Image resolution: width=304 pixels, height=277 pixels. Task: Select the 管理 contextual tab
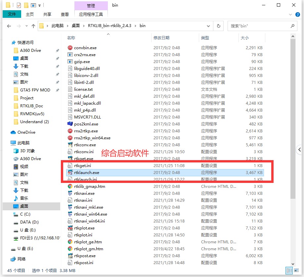(91, 6)
